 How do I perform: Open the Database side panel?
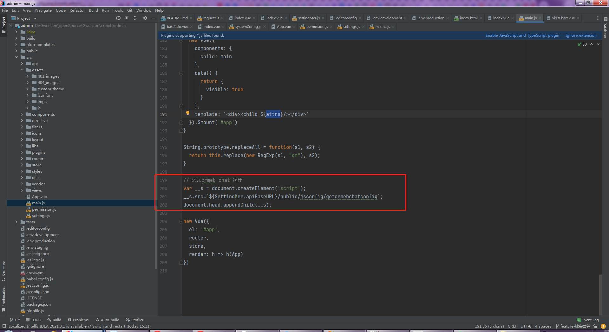(605, 28)
